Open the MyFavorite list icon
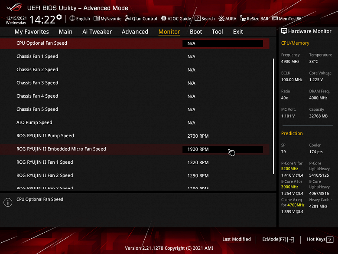 (97, 18)
